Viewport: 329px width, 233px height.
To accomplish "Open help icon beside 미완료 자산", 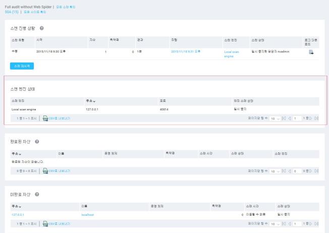I will (x=37, y=194).
